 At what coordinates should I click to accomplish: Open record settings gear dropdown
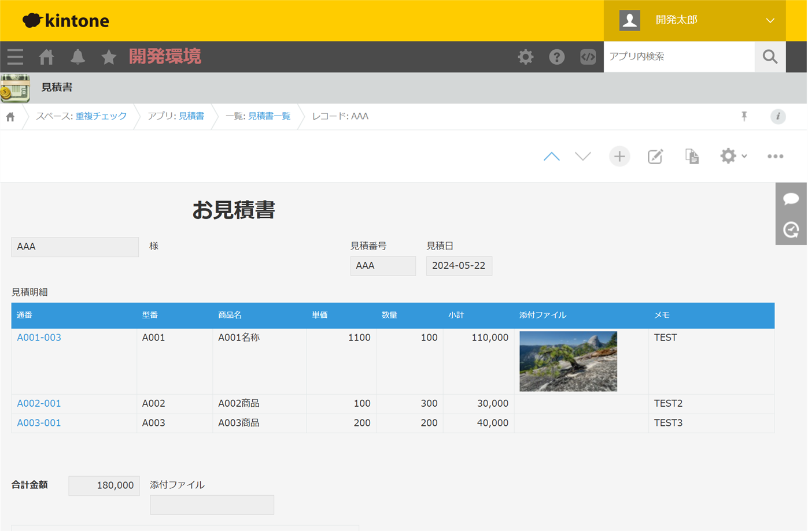733,156
